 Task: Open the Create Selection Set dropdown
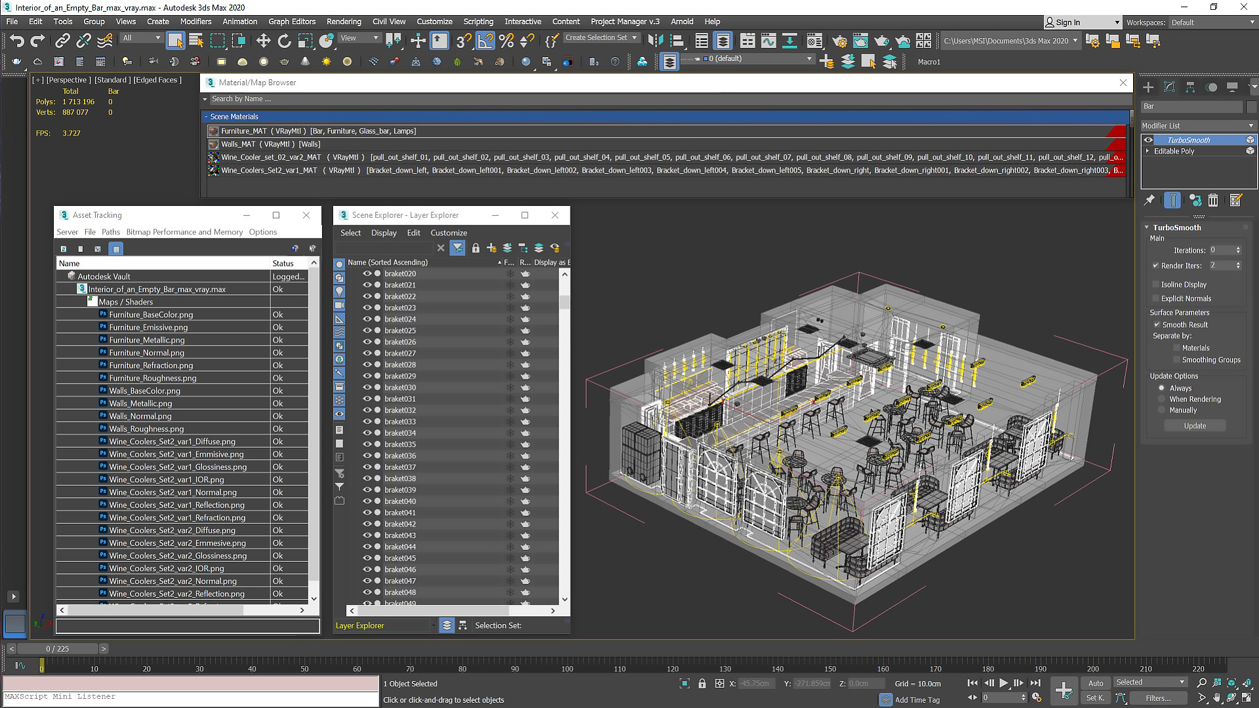601,38
